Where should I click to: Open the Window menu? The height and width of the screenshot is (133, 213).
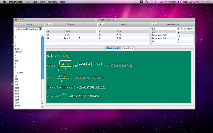pyautogui.click(x=52, y=2)
